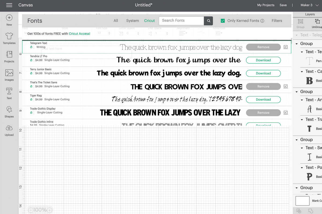Remove the Telegram Text font

tap(263, 47)
